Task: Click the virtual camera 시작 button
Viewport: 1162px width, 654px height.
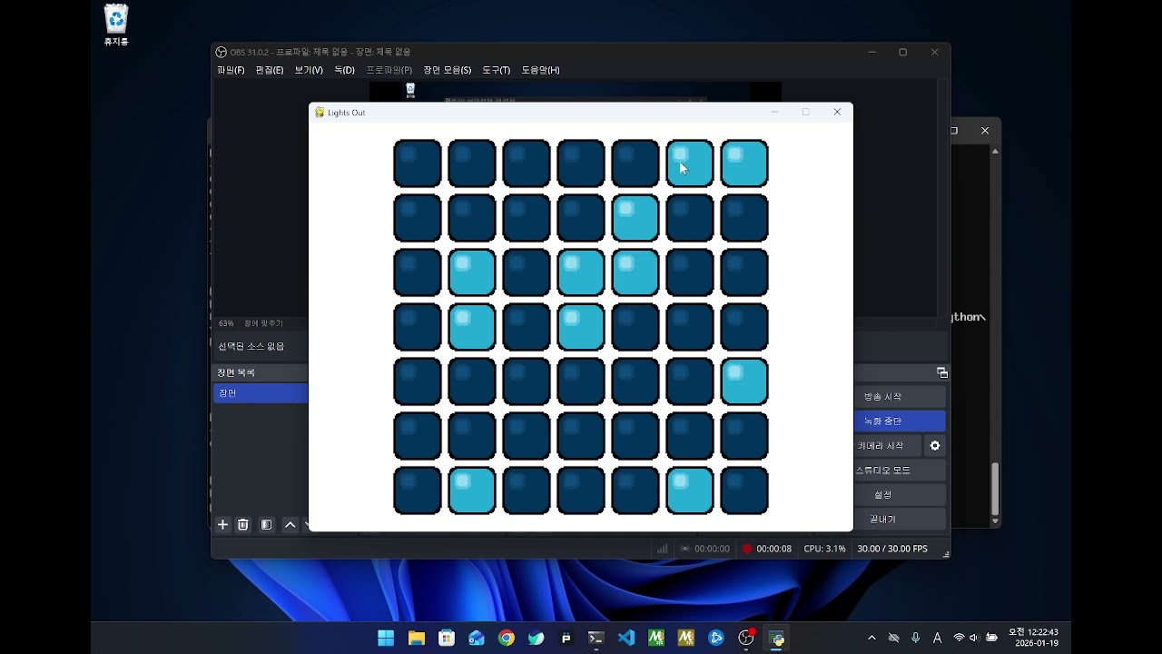Action: coord(888,446)
